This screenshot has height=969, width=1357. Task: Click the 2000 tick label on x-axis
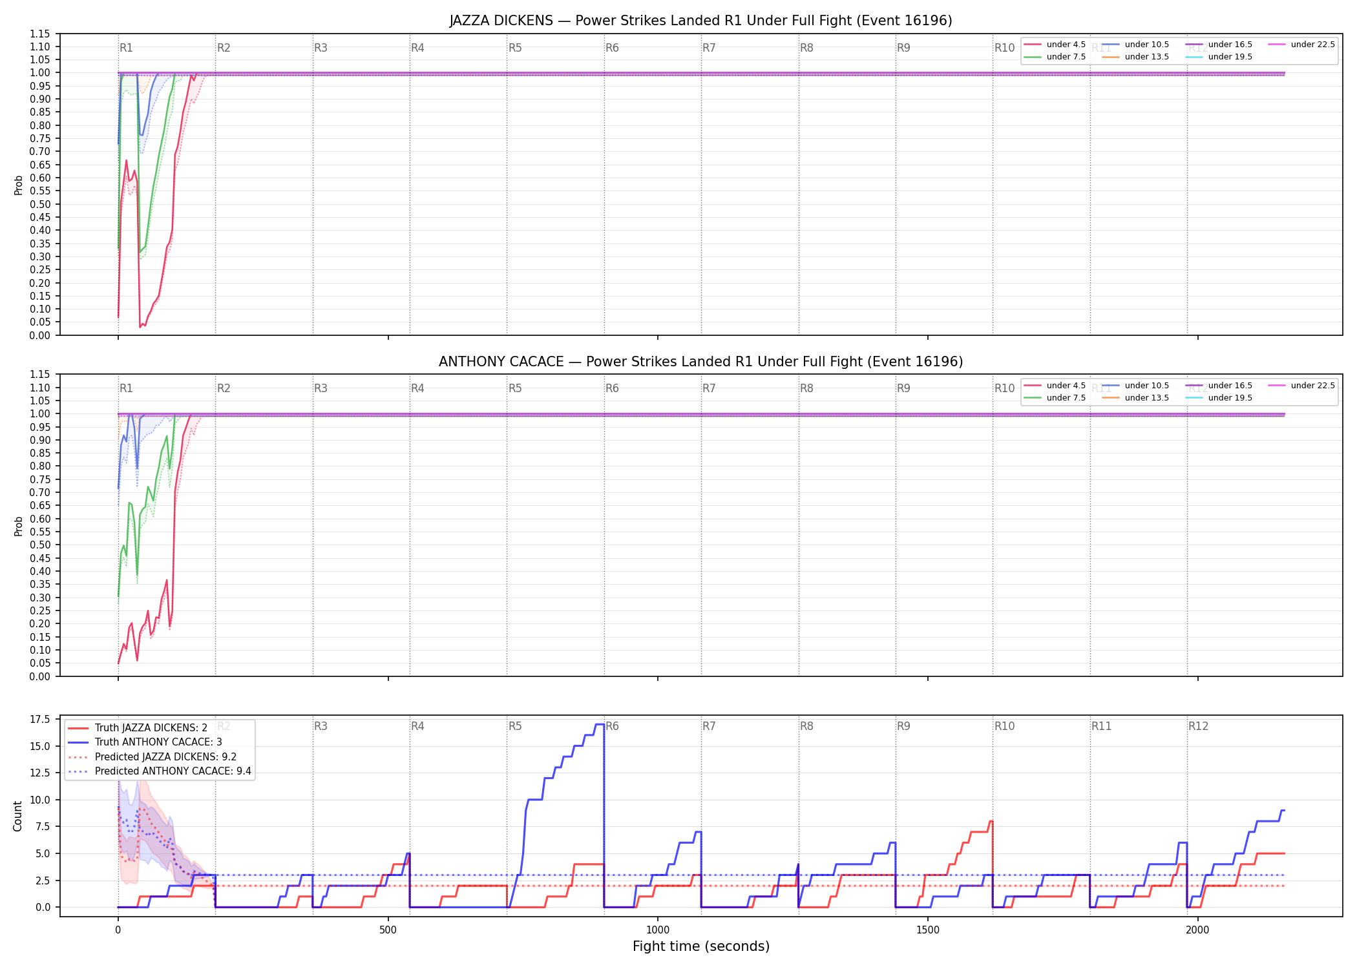pos(1197,930)
